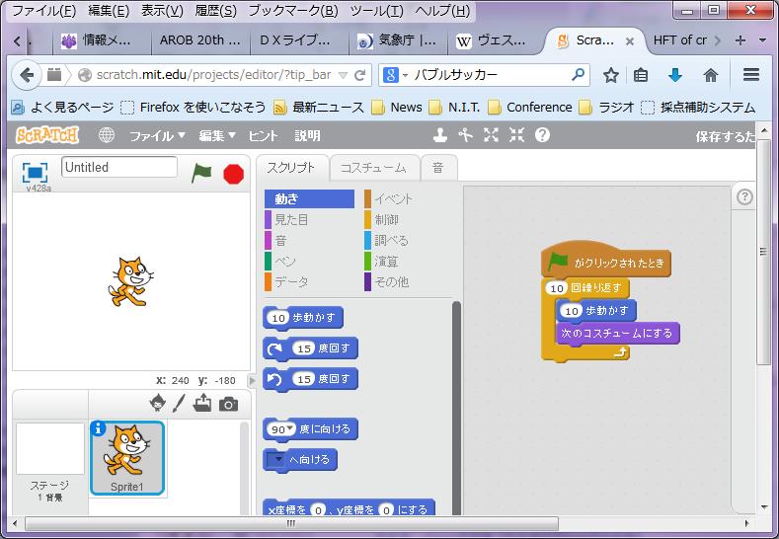Add a new sprite from camera
The width and height of the screenshot is (779, 539).
pyautogui.click(x=228, y=403)
